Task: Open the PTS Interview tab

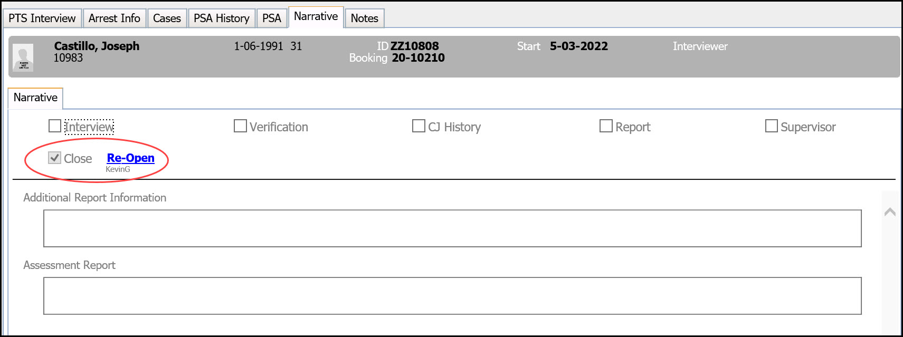Action: [42, 18]
